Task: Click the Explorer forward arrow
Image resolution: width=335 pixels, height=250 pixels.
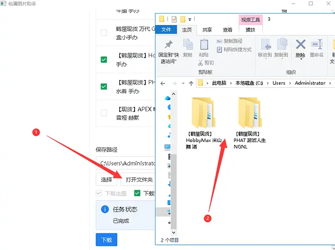Action: [174, 83]
